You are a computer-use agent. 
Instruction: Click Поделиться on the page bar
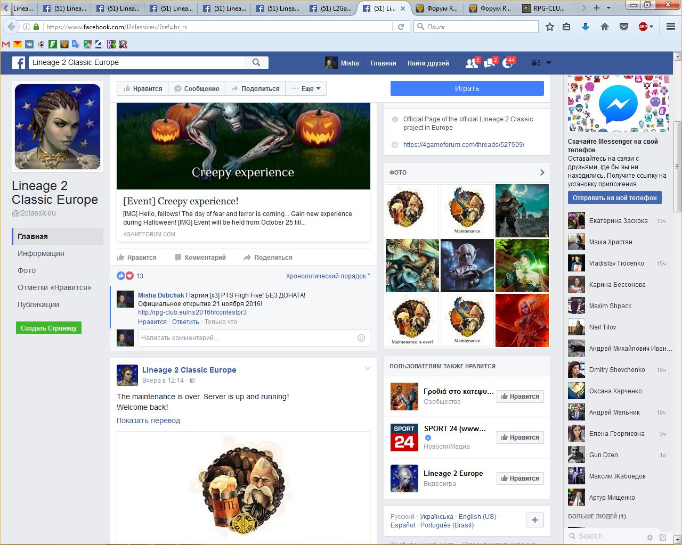click(255, 89)
